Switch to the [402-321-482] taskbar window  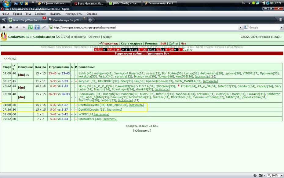pos(124,3)
